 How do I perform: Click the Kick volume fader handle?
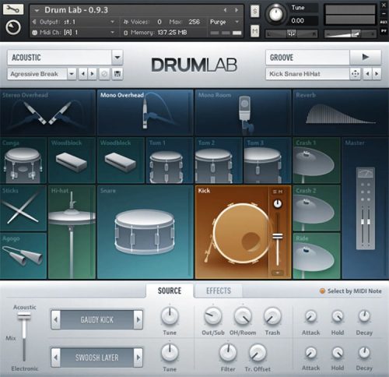coord(278,237)
